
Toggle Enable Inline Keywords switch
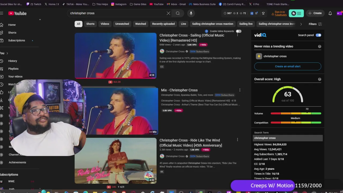(x=238, y=31)
